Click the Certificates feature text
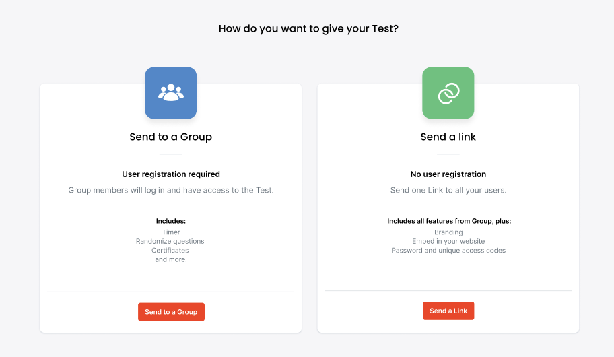Viewport: 614px width, 357px height. 170,250
